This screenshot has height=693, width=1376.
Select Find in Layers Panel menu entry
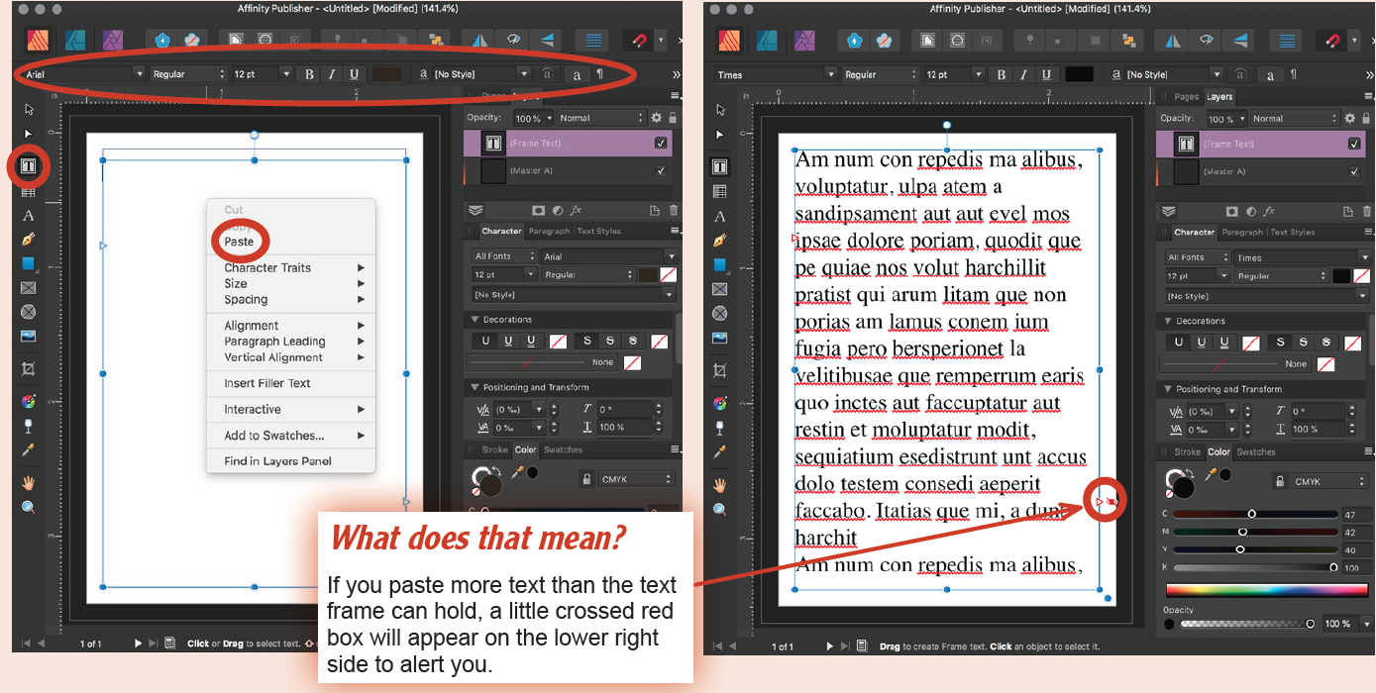pyautogui.click(x=277, y=461)
